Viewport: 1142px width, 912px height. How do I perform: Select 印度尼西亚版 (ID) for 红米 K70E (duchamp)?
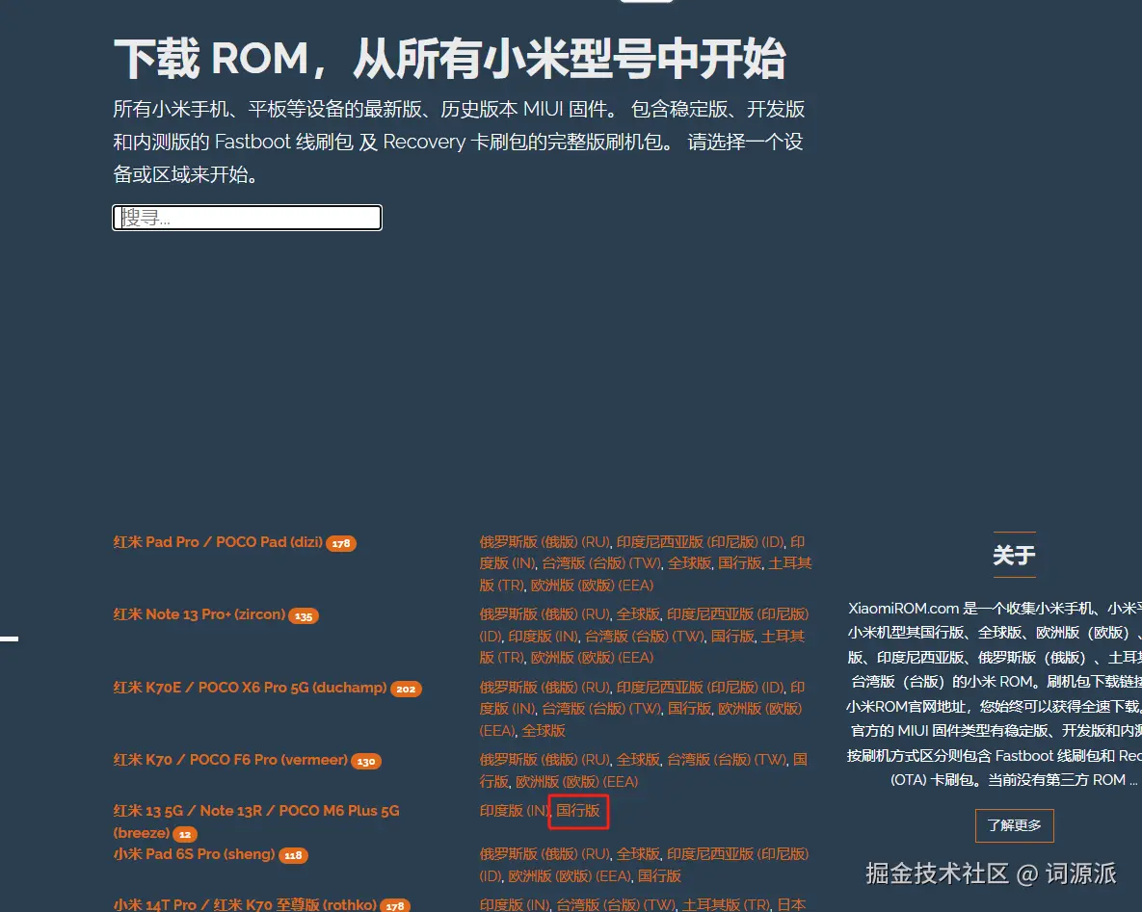[x=700, y=688]
